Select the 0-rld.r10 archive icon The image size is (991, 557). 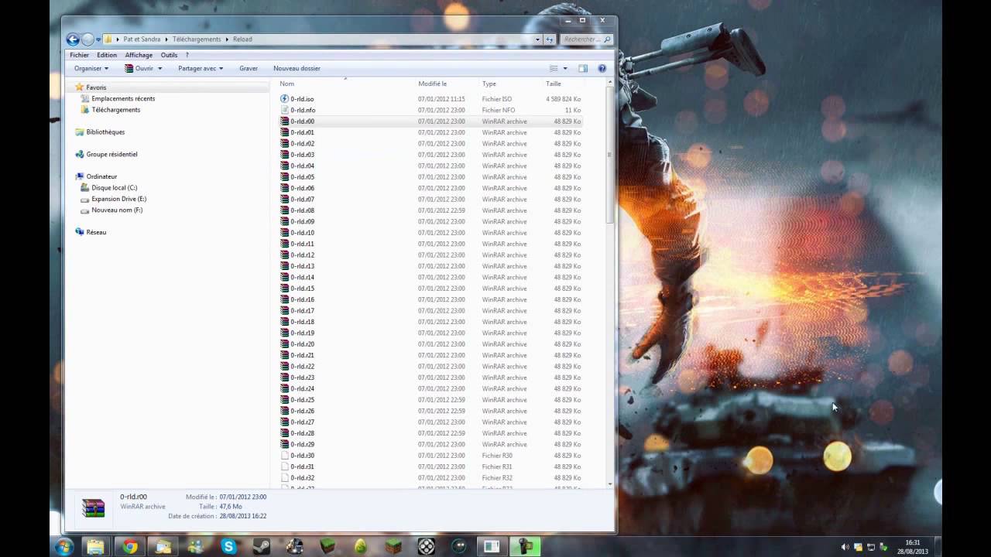click(284, 233)
